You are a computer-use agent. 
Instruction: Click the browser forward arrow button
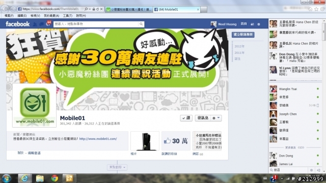13,9
